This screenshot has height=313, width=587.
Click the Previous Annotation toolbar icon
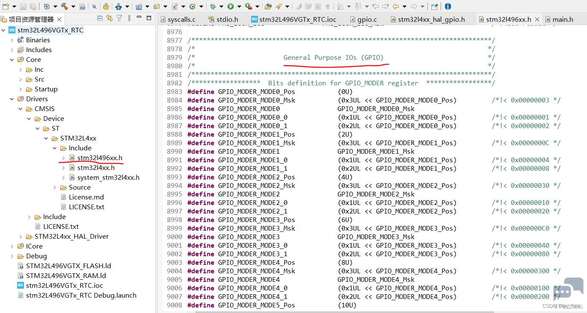[x=358, y=6]
